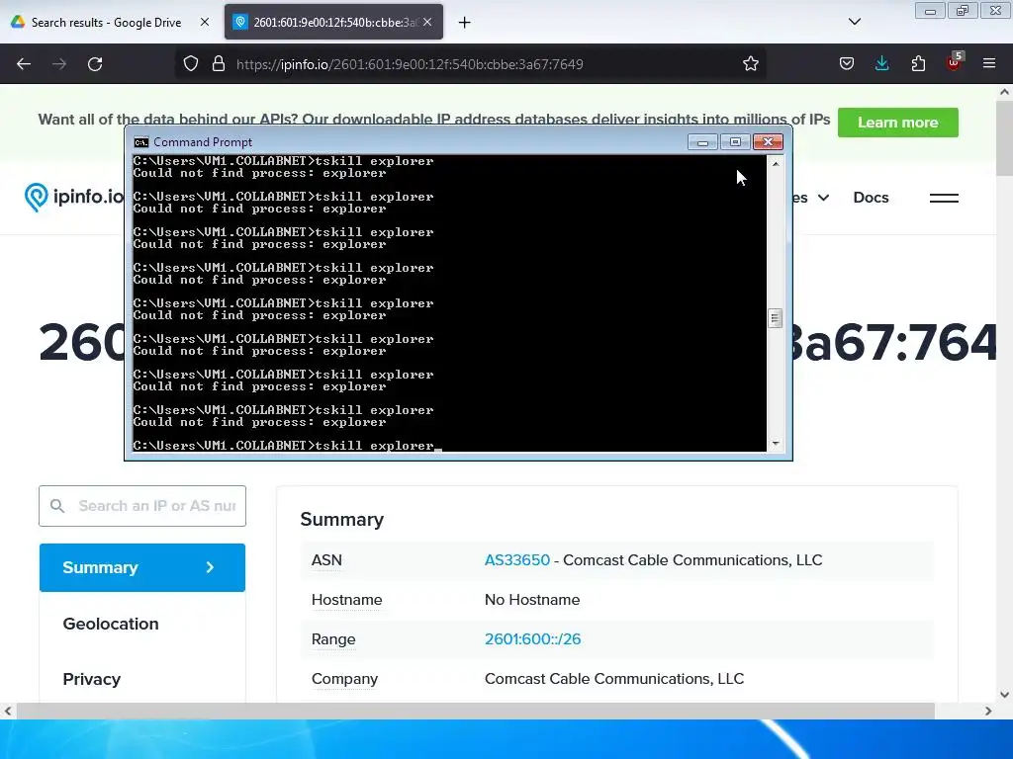Image resolution: width=1013 pixels, height=759 pixels.
Task: Open the Firefox application menu
Action: click(989, 64)
